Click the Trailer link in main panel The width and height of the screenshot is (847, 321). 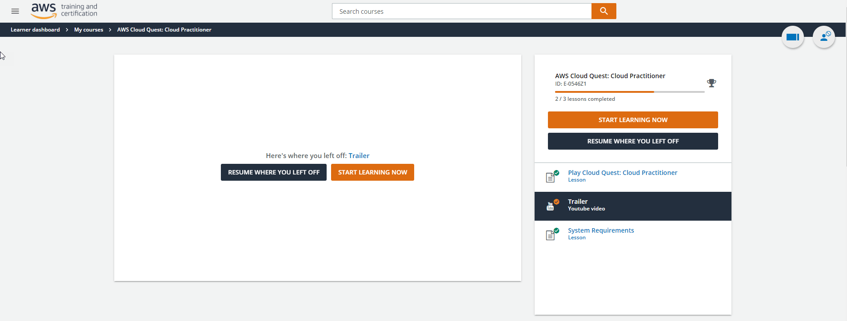(x=359, y=156)
